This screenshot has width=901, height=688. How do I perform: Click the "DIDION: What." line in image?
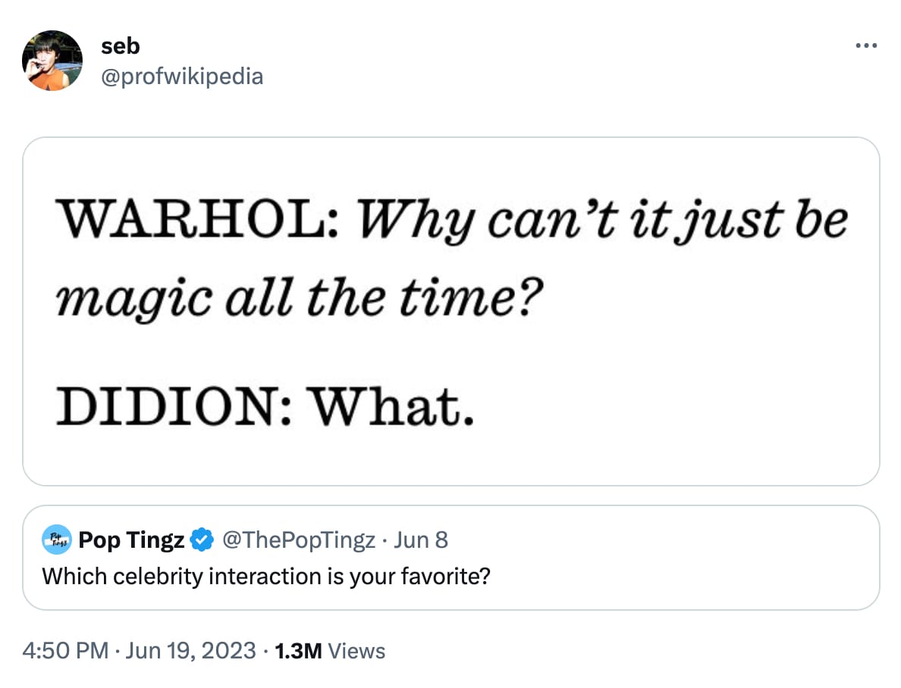265,409
